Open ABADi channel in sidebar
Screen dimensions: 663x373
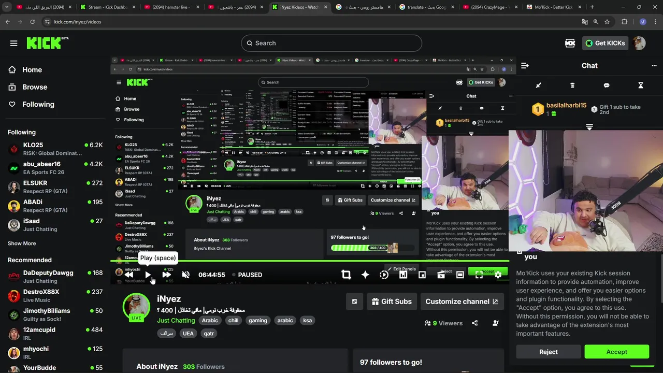click(x=55, y=206)
